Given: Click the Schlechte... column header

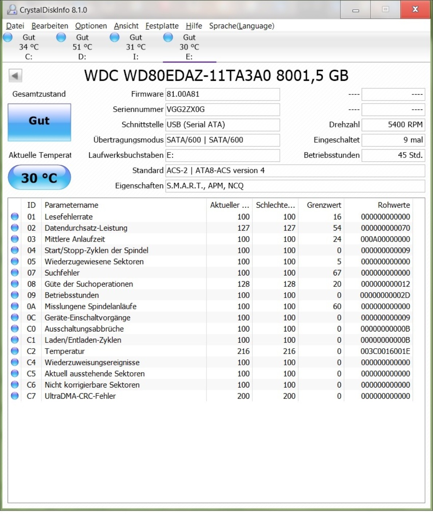Looking at the screenshot, I should 275,205.
